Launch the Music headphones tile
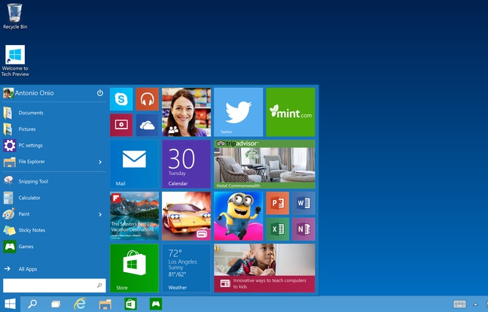 (x=147, y=99)
